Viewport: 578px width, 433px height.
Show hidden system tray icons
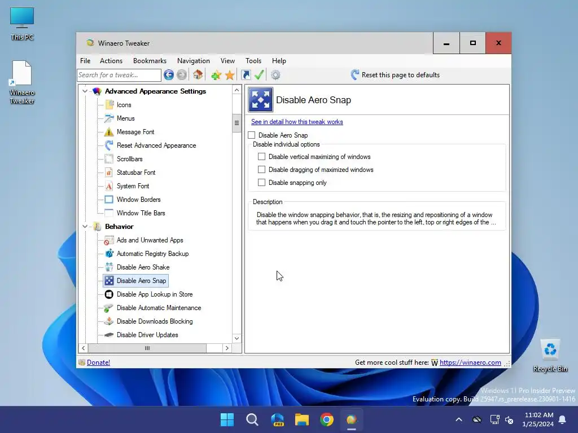point(458,419)
